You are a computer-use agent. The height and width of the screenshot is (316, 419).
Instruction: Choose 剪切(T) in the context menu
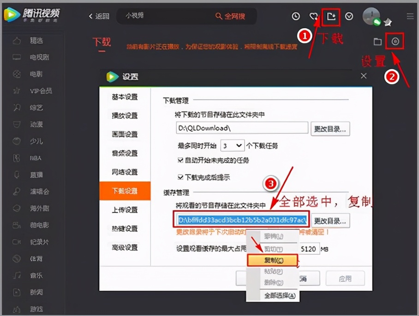pos(273,249)
